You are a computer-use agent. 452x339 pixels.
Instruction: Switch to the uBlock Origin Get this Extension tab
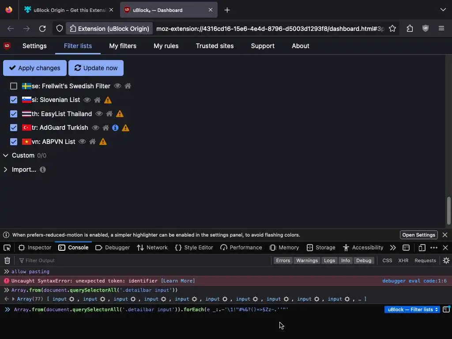coord(69,10)
